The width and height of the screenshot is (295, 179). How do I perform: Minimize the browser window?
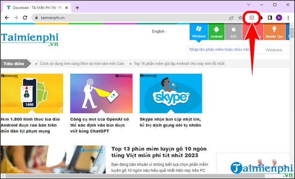262,5
